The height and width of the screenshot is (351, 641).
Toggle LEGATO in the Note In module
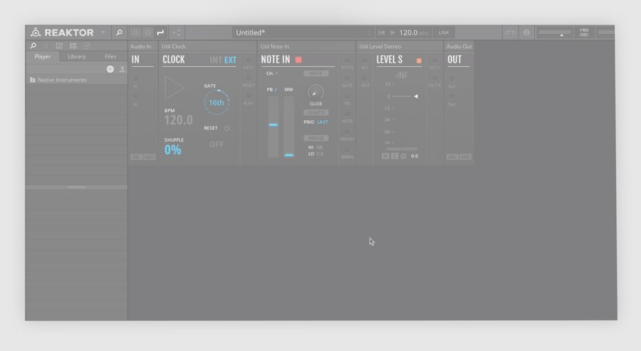[x=316, y=112]
